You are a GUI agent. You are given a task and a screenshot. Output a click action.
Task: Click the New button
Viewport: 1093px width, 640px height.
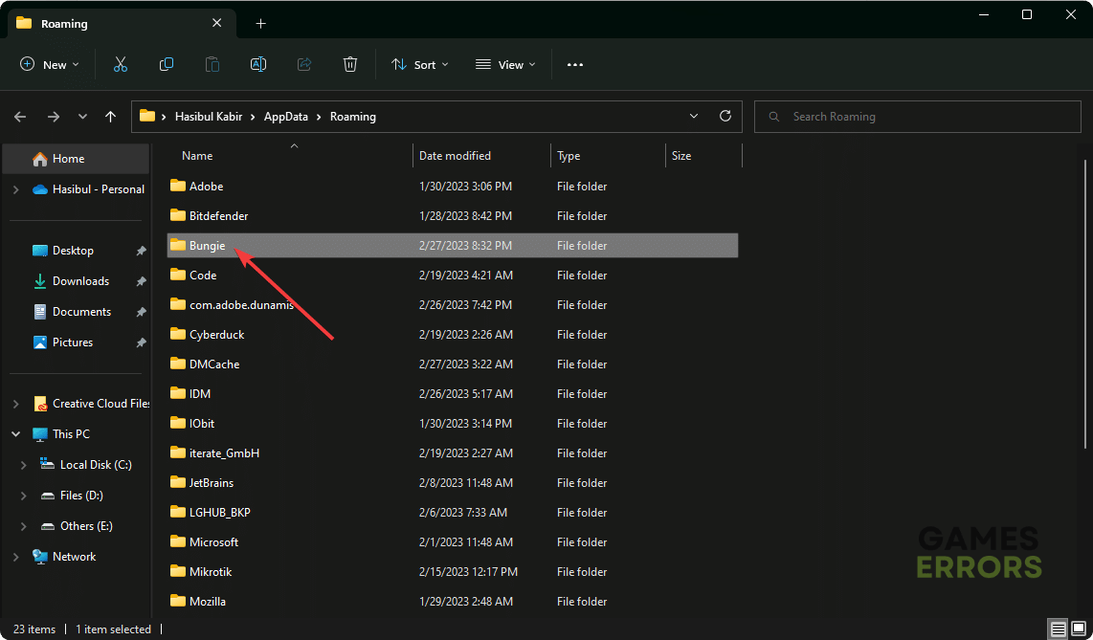point(50,64)
